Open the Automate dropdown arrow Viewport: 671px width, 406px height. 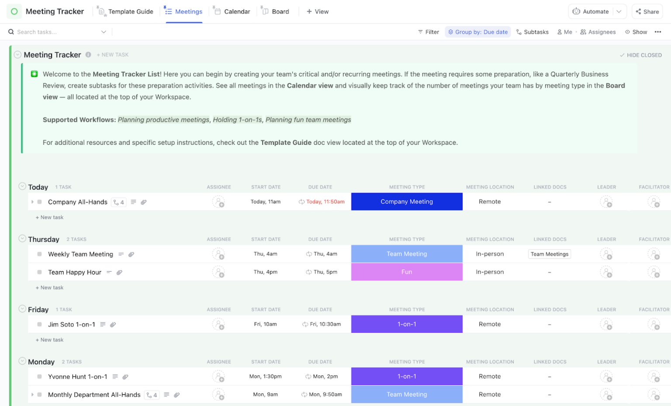click(619, 11)
